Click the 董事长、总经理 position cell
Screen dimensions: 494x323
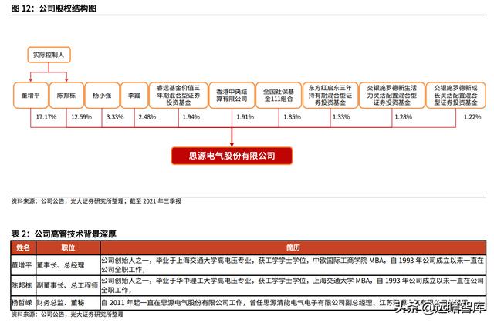[x=68, y=265]
